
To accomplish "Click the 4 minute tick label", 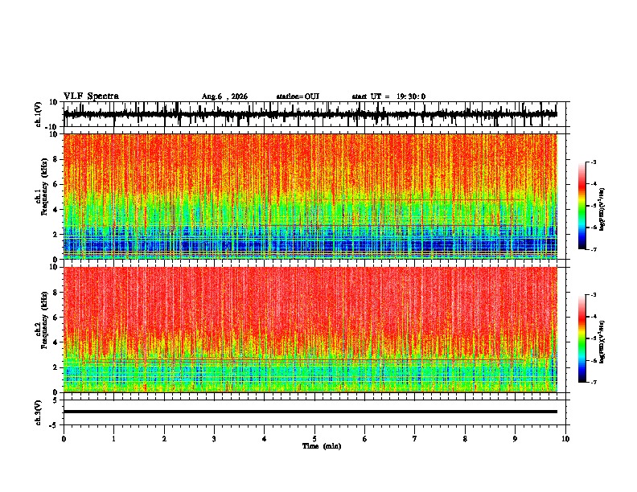I will pyautogui.click(x=265, y=439).
